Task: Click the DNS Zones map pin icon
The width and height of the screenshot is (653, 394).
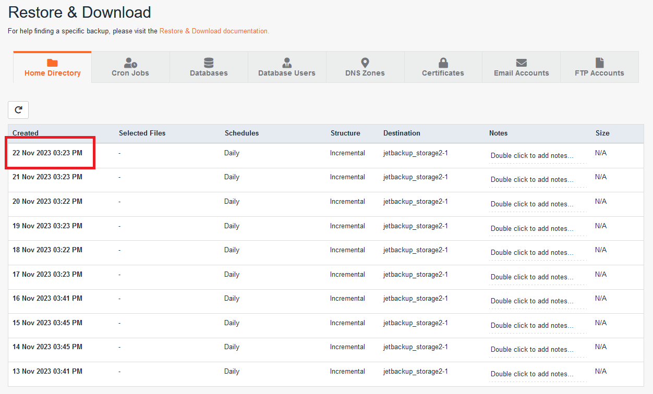Action: coord(365,63)
